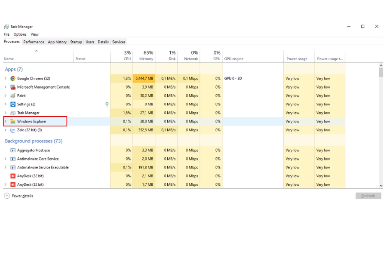Click the 5.444,7 MB memory cell

pyautogui.click(x=144, y=79)
